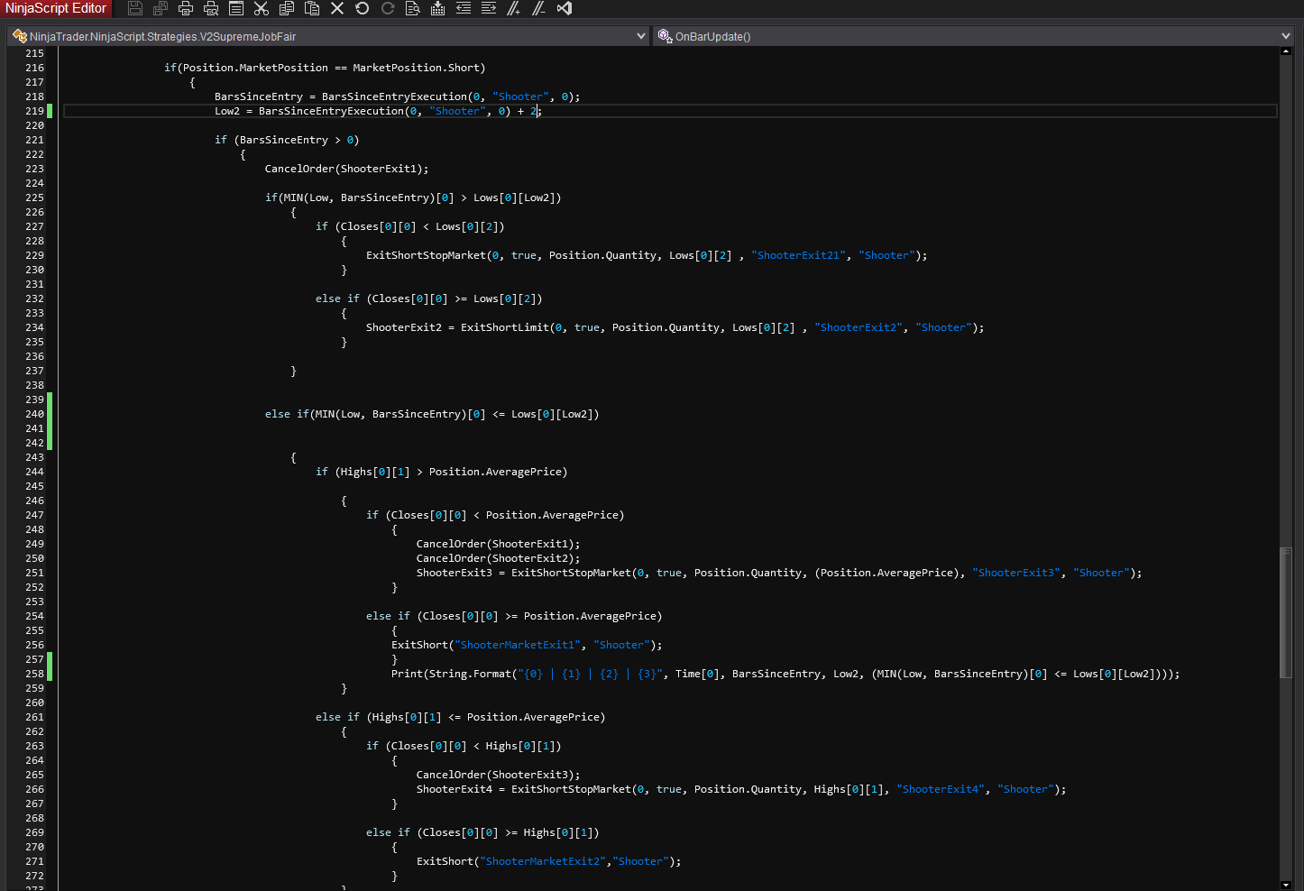
Task: Click the vertical scrollbar thumb
Action: point(1285,611)
